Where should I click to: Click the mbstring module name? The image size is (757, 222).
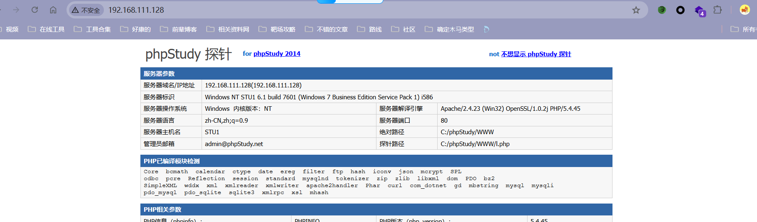pos(483,185)
